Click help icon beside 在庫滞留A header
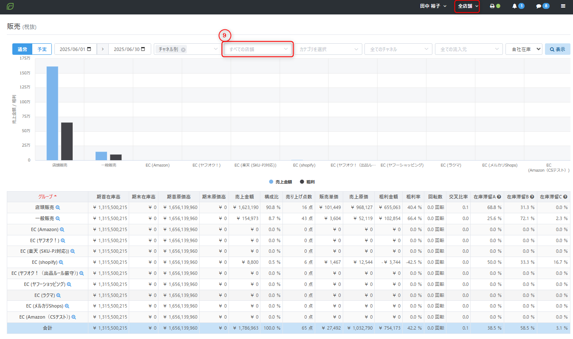 point(499,197)
